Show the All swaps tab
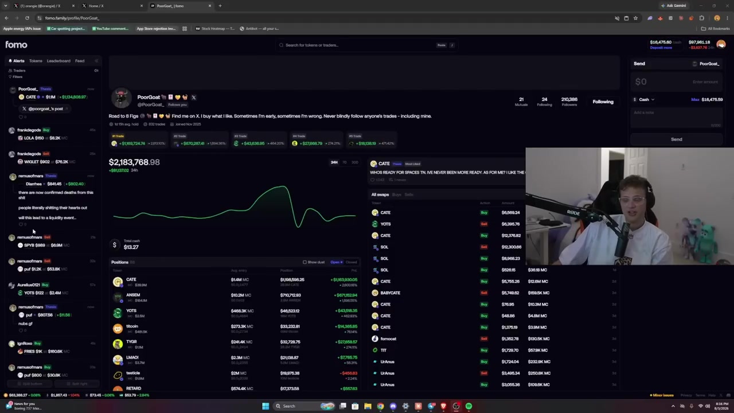This screenshot has height=413, width=734. [x=380, y=194]
